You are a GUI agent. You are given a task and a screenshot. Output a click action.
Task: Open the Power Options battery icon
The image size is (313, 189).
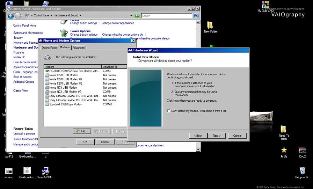click(64, 33)
